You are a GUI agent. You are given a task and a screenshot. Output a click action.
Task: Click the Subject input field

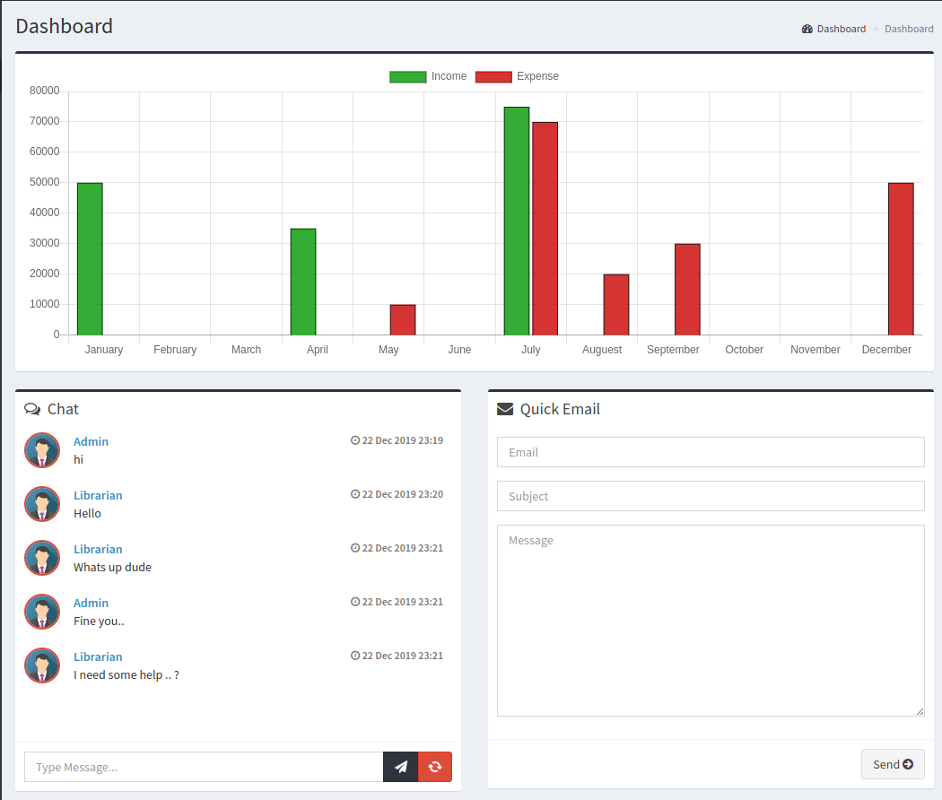(x=711, y=495)
